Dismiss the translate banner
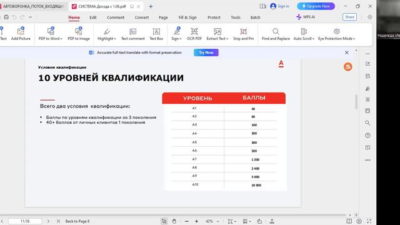400x225 pixels. 346,52
